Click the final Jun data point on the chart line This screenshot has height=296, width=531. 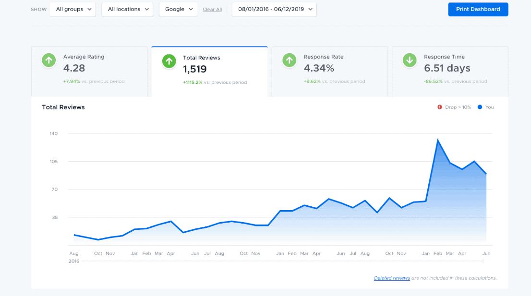486,174
